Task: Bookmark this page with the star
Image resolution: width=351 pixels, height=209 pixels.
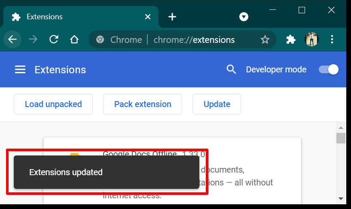Action: click(x=265, y=40)
